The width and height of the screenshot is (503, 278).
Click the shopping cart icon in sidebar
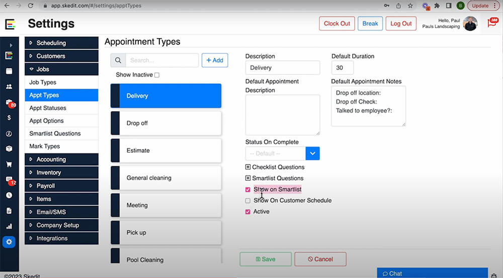tap(9, 164)
